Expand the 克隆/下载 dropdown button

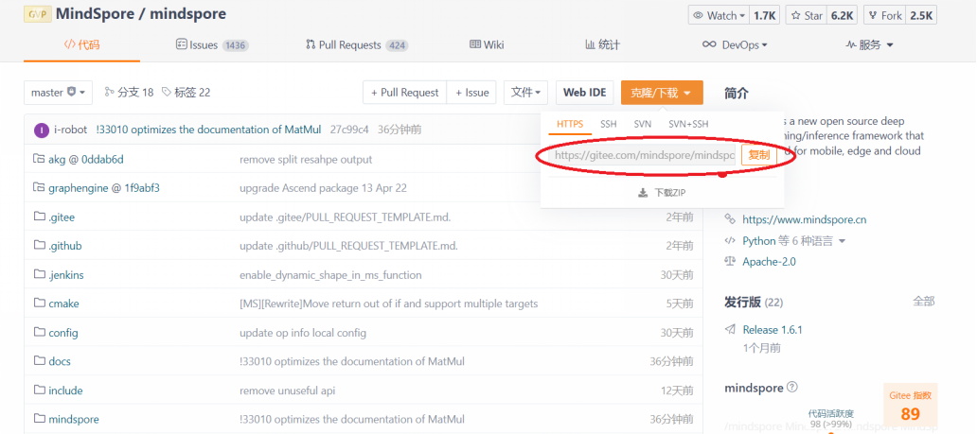coord(662,92)
